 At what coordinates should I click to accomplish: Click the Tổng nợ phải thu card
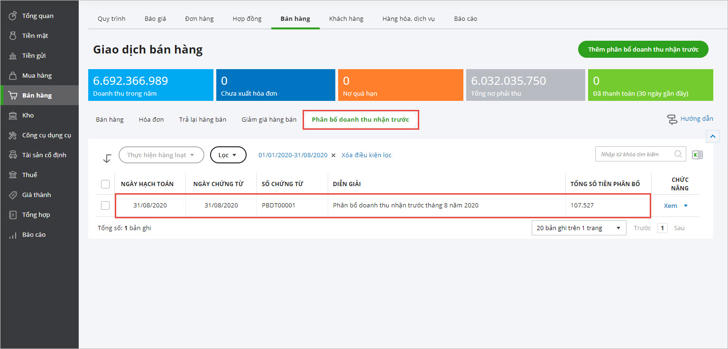(x=525, y=85)
